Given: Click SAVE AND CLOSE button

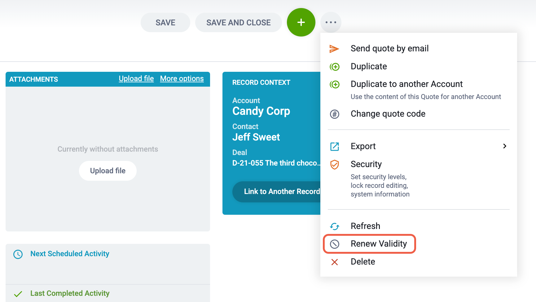Looking at the screenshot, I should coord(238,22).
